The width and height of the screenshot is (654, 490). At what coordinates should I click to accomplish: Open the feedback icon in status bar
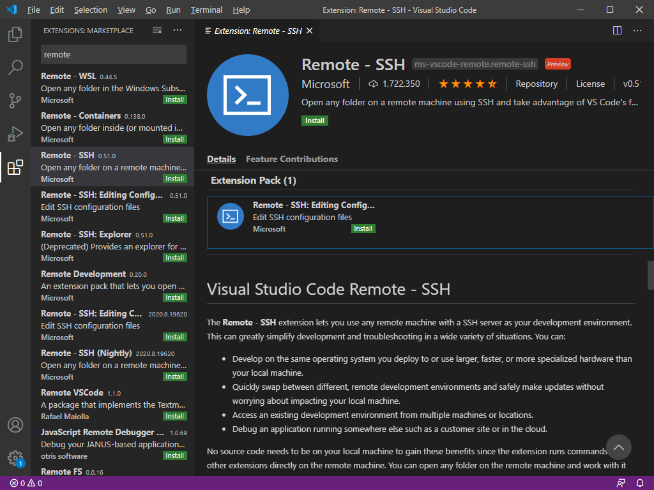621,484
